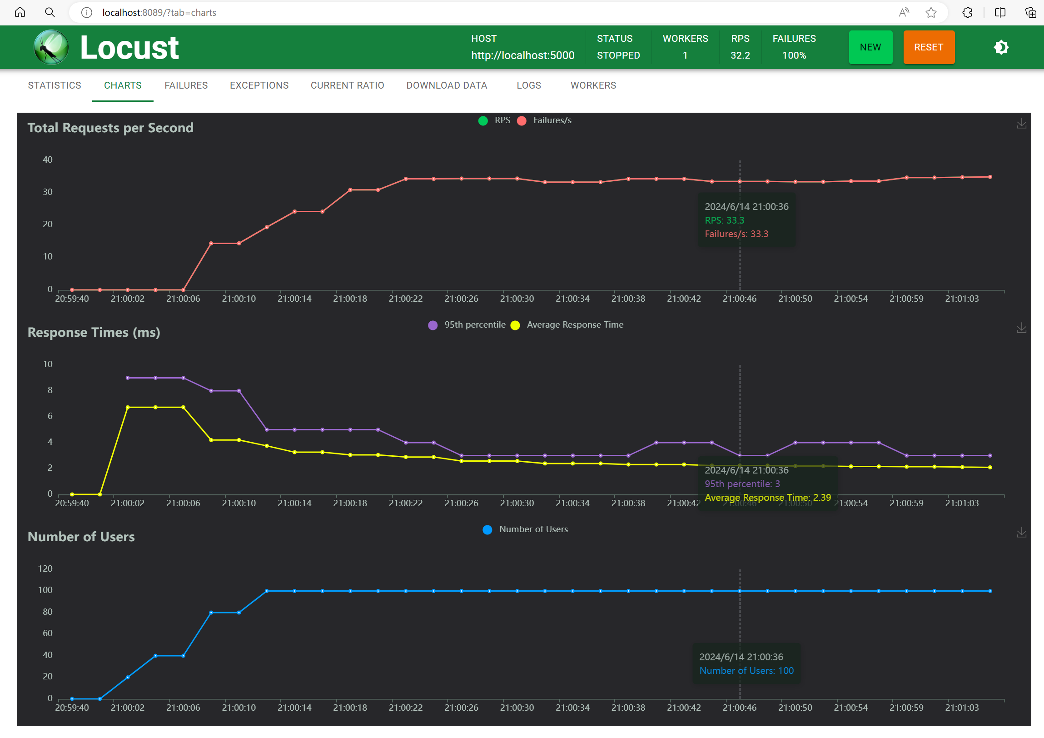Open browser split screen icon
The image size is (1044, 738).
point(1000,12)
